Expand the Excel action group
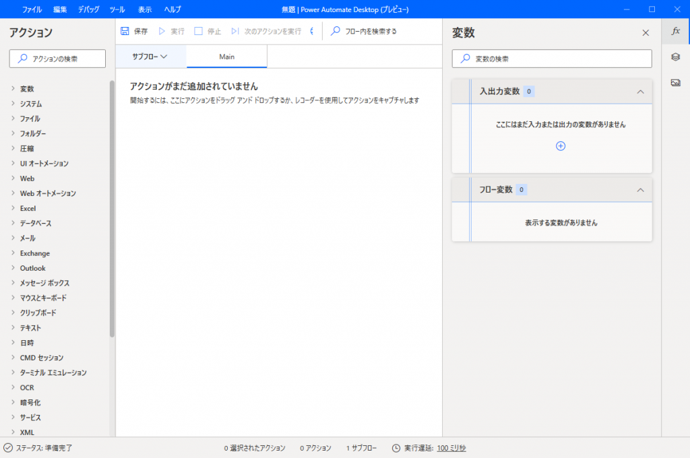 coord(13,208)
